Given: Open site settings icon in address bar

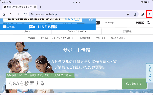Looking at the screenshot, I should click(32, 14).
